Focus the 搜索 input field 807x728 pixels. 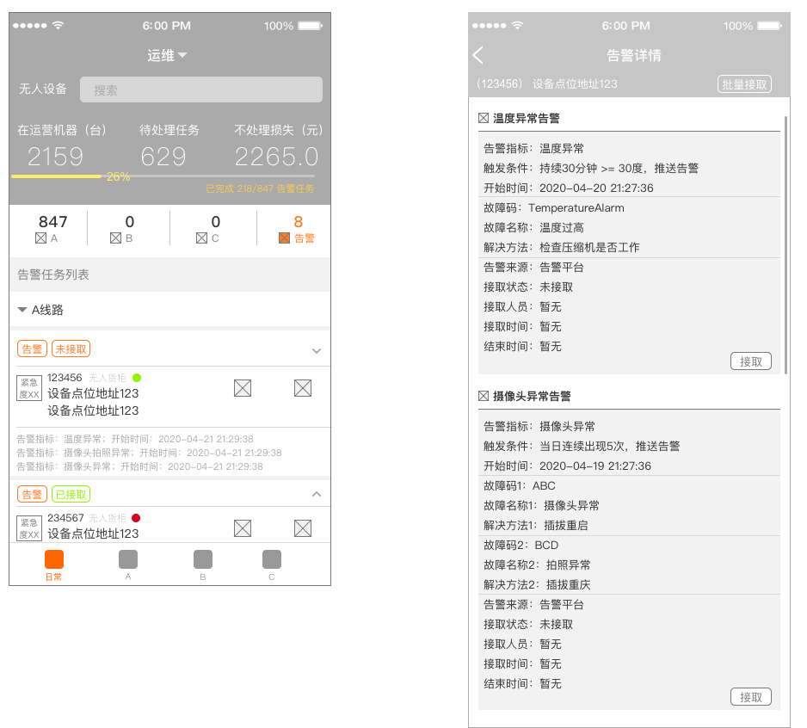(x=201, y=89)
